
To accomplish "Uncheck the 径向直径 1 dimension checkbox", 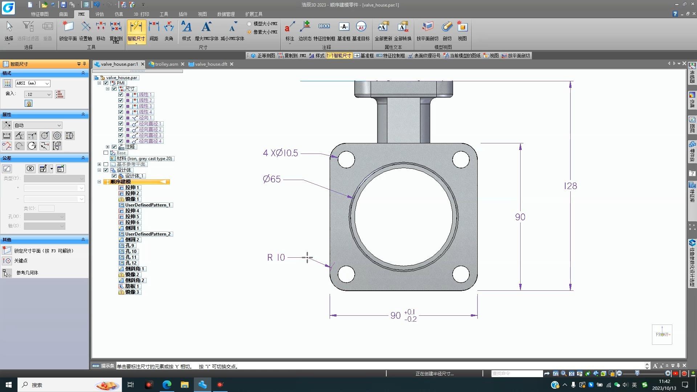I will click(x=121, y=124).
